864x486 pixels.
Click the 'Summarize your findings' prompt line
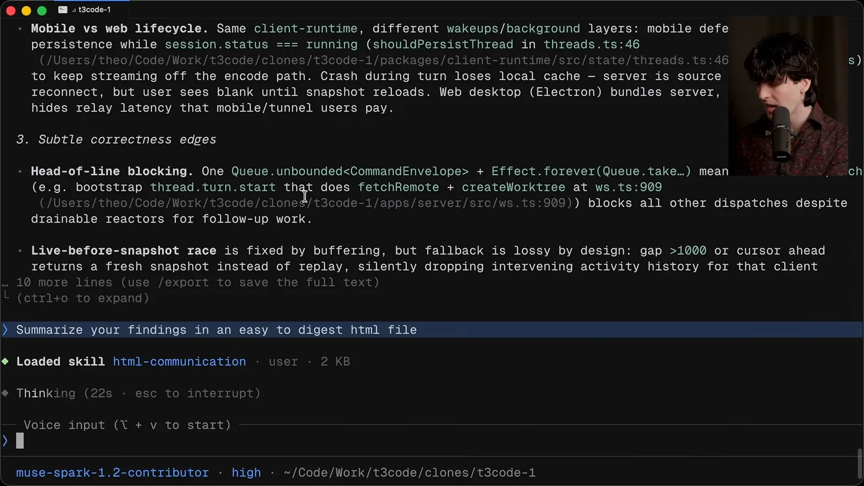point(432,330)
